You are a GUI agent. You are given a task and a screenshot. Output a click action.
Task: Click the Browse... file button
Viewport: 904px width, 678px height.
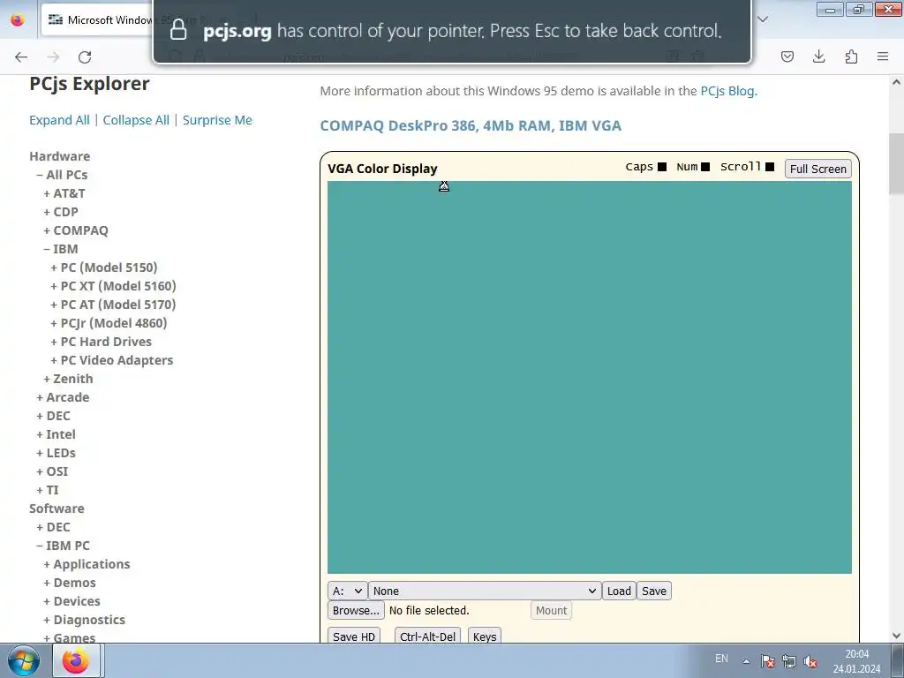coord(356,611)
